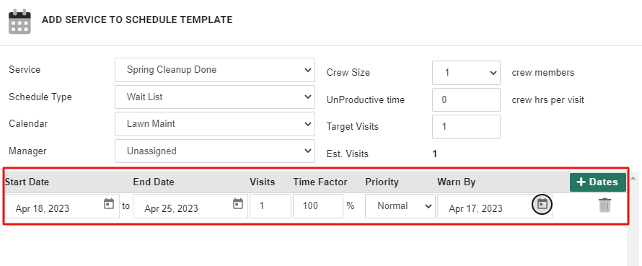Add a new date range with + Dates

598,182
